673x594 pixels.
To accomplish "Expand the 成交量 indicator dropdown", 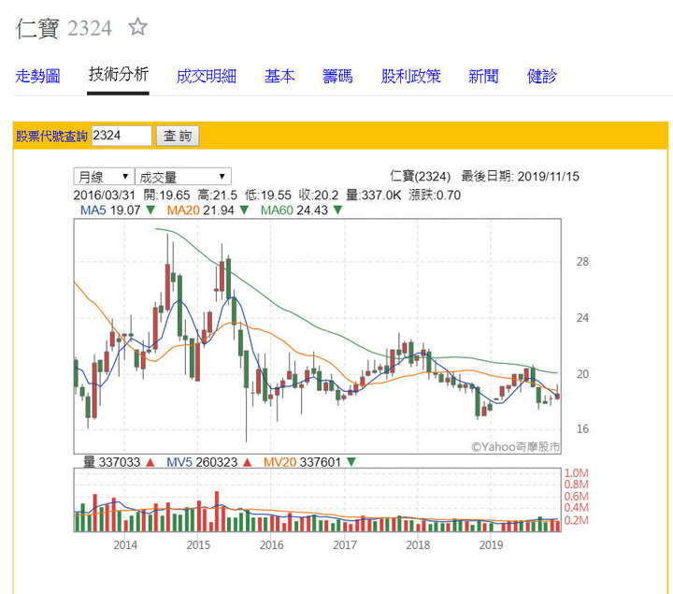I will pyautogui.click(x=183, y=177).
